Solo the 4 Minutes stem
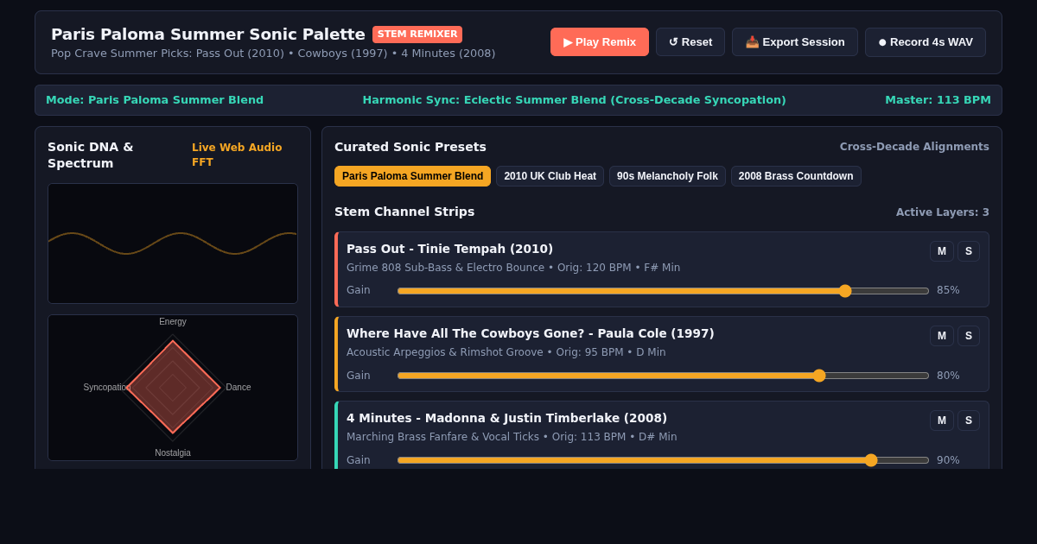The image size is (1037, 544). [x=969, y=421]
